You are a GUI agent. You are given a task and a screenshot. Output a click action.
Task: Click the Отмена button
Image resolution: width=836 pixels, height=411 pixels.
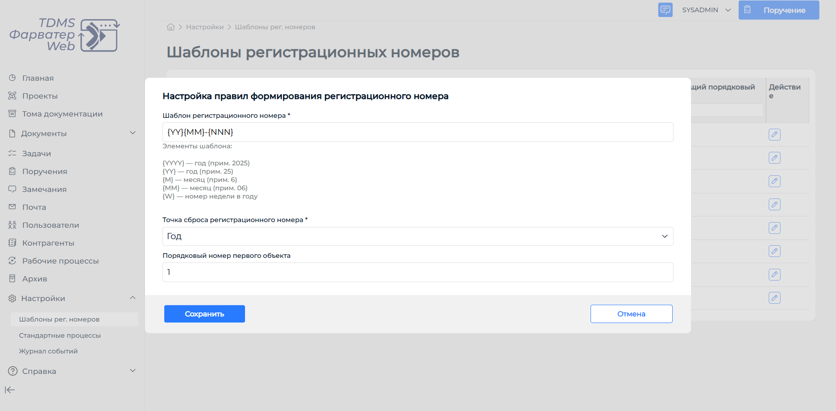(x=631, y=314)
